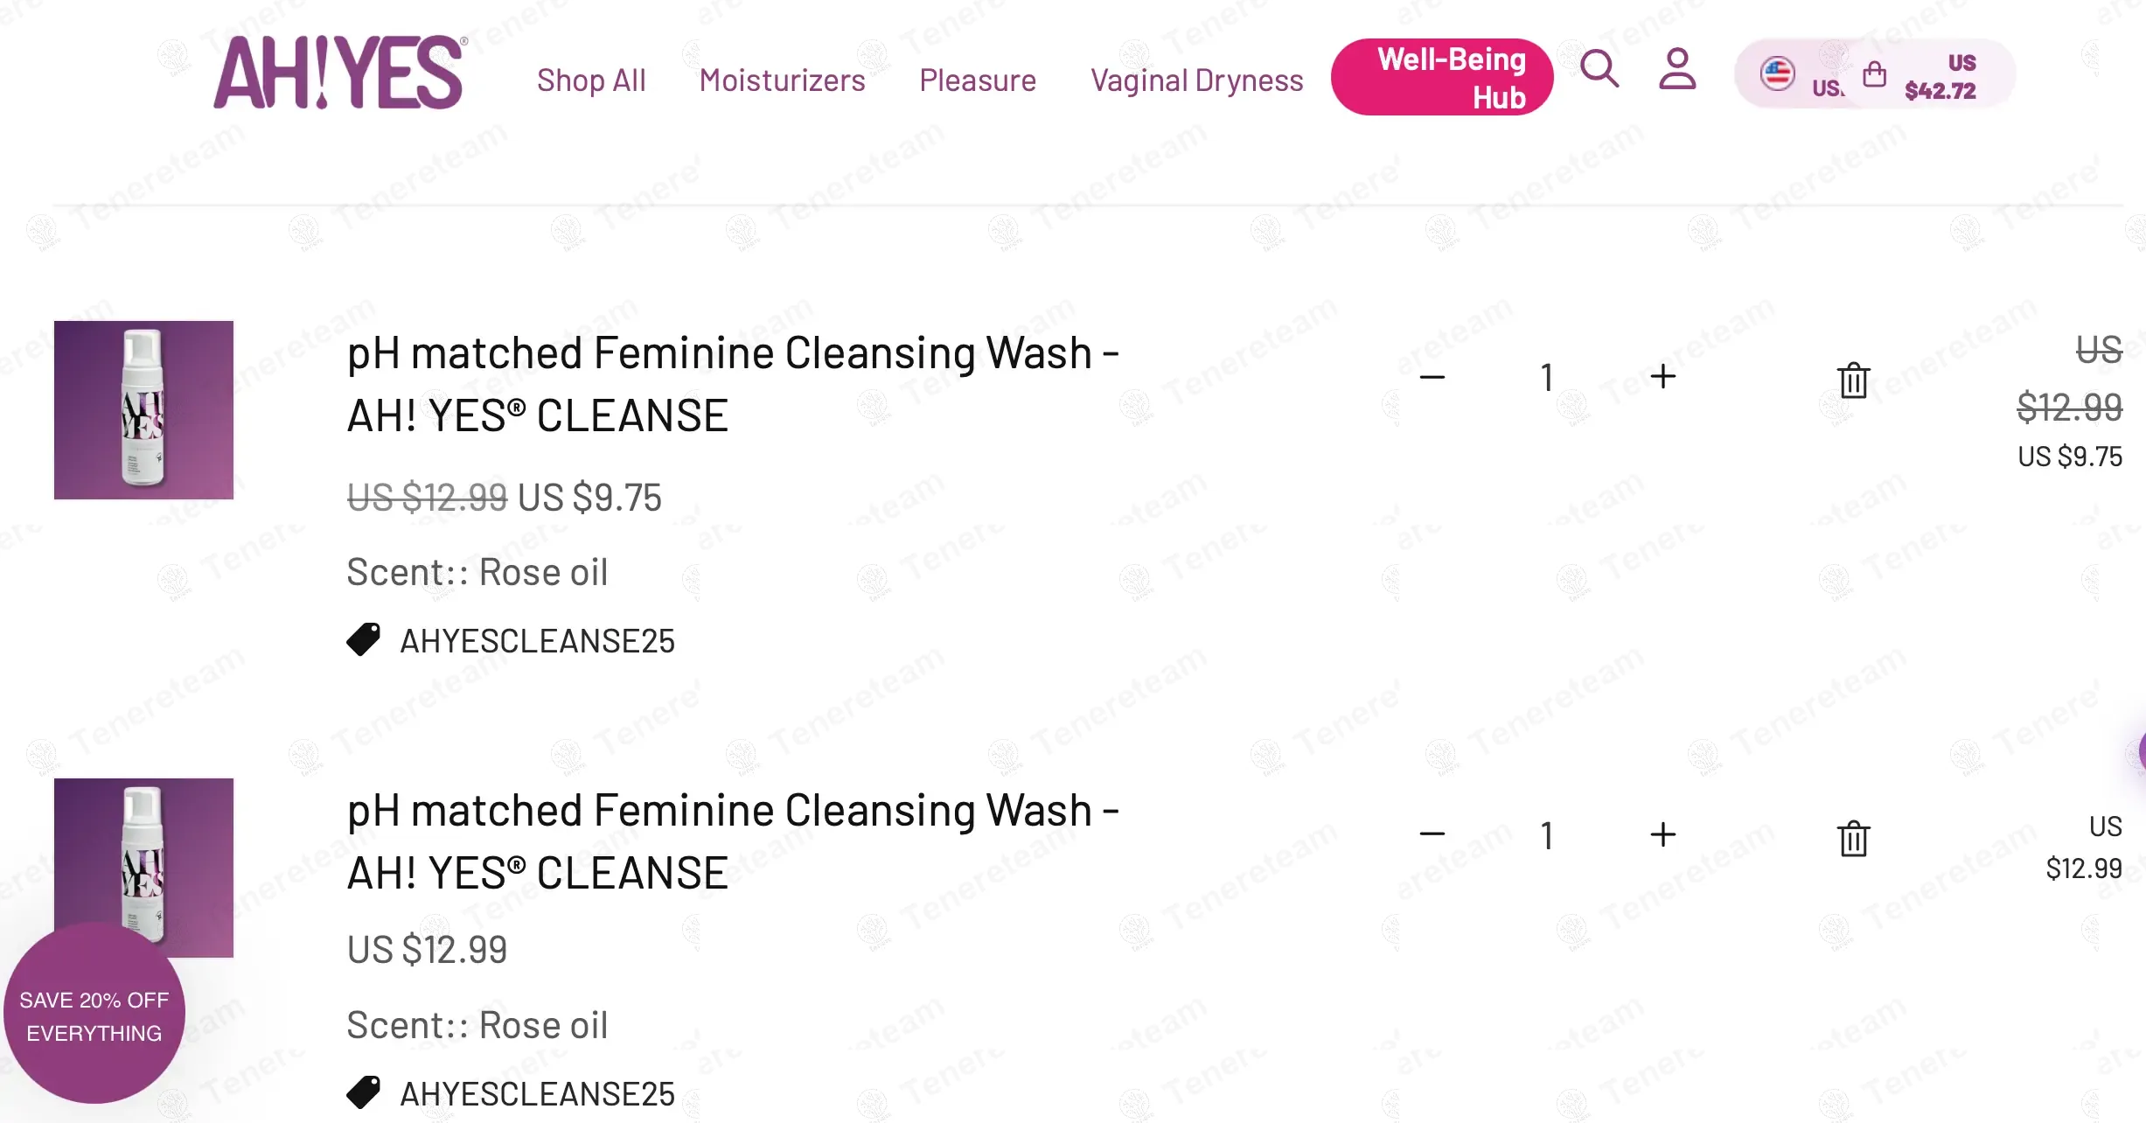Go to AH! YES homepage logo
2146x1123 pixels.
pyautogui.click(x=339, y=73)
